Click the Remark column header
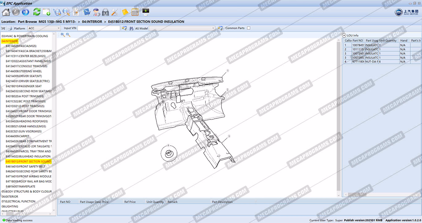Image resolution: width=422 pixels, height=223 pixels. 172,202
